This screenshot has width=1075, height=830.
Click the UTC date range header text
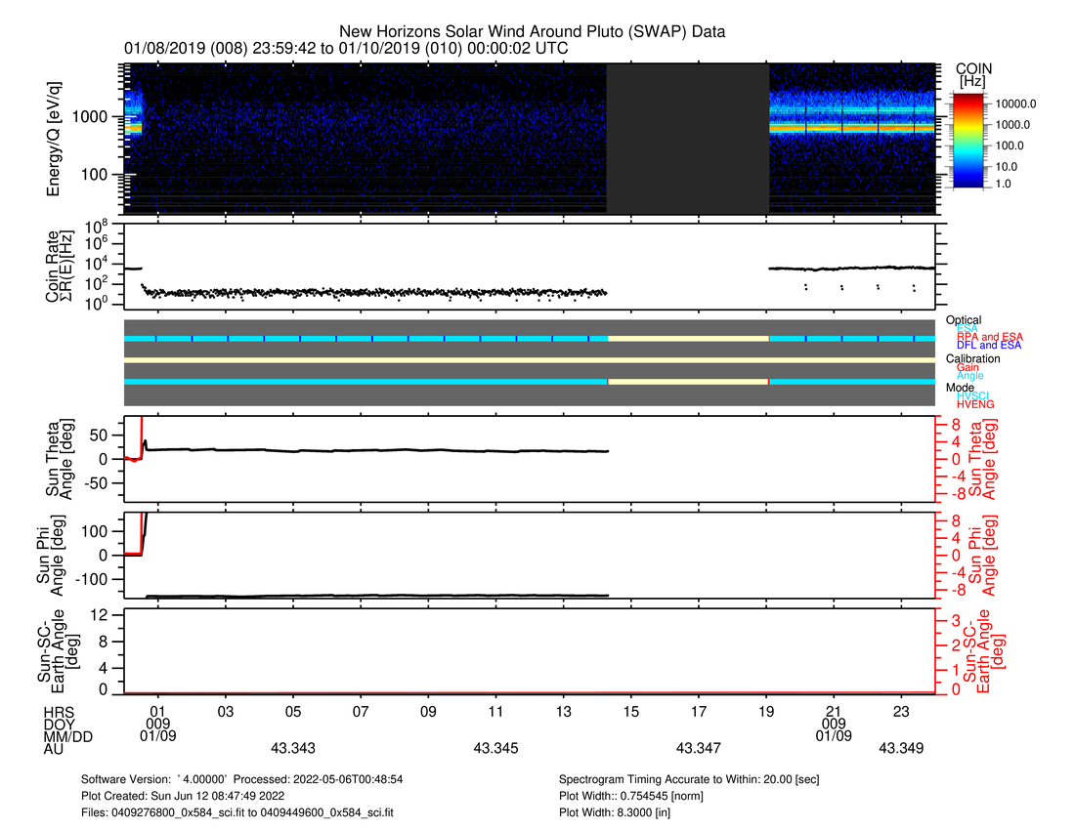[346, 48]
